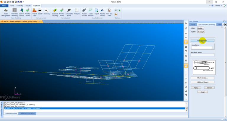Viewport: 227px width, 121px height.
Task: Click New Body Name input field
Action: 202,55
